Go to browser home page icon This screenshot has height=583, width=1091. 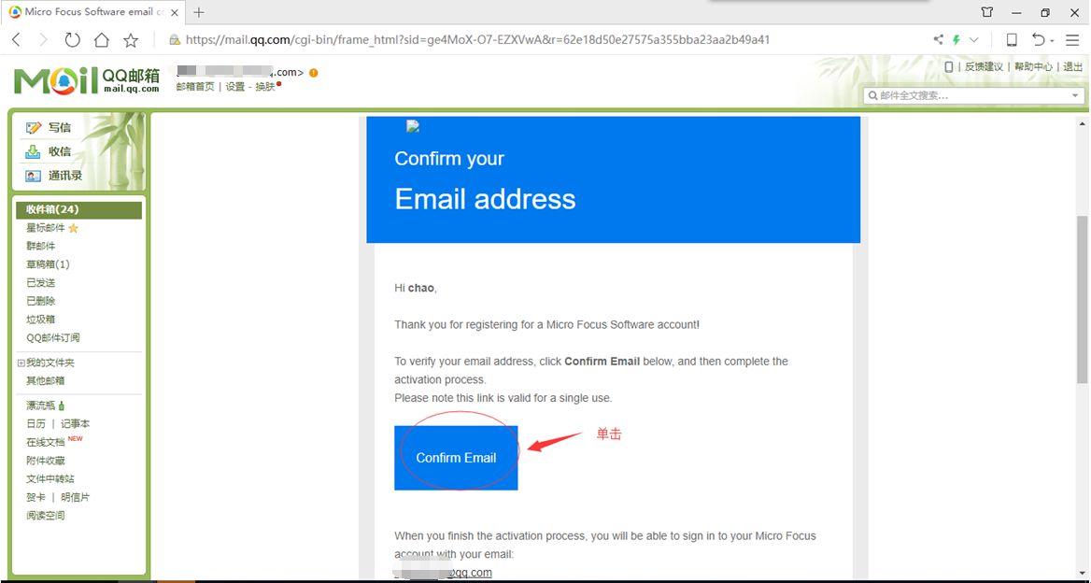102,40
